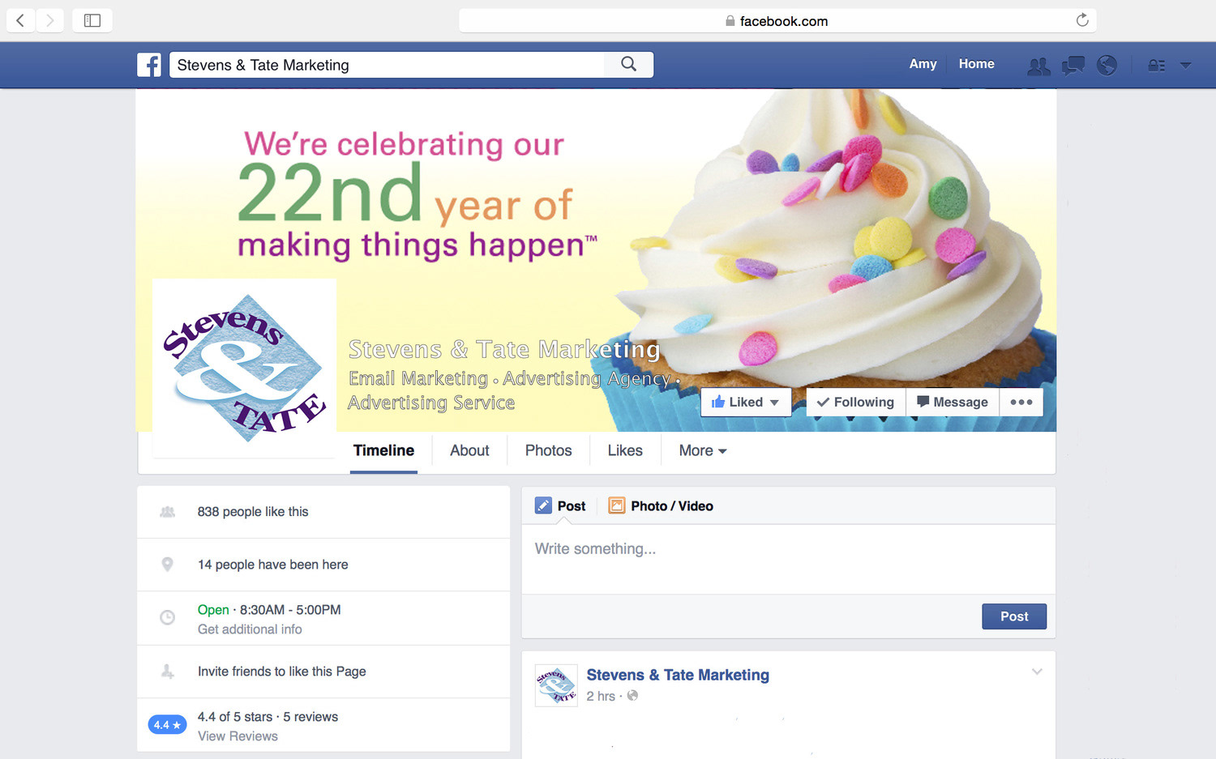Image resolution: width=1216 pixels, height=759 pixels.
Task: Open the messages chat icon
Action: (x=1073, y=66)
